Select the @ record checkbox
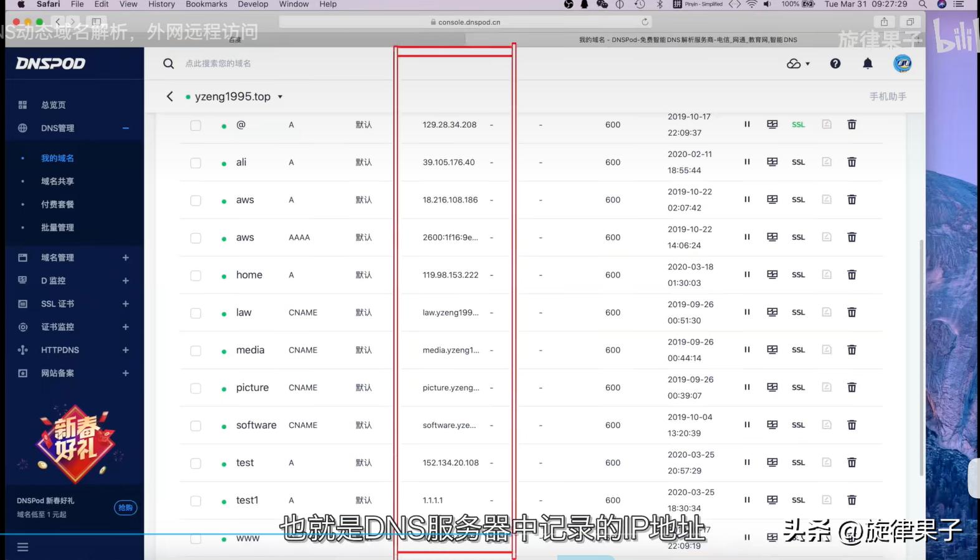Viewport: 980px width, 560px height. [196, 126]
